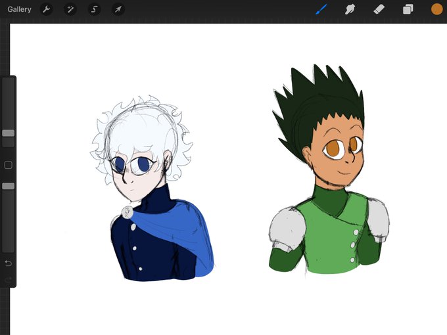Activate the Selection S-ribbon tool
447x335 pixels.
coord(94,10)
